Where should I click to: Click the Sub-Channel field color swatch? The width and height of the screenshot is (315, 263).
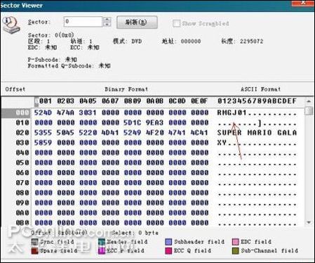[x=235, y=251]
